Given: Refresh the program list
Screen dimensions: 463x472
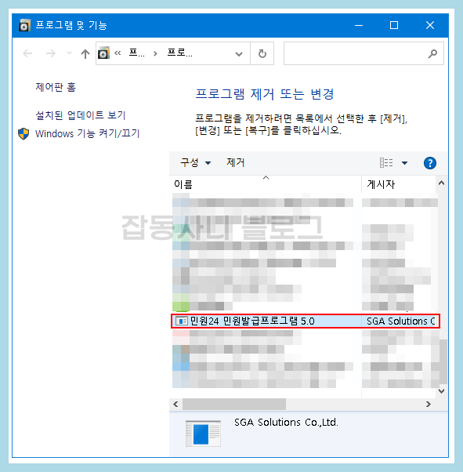Looking at the screenshot, I should click(x=262, y=53).
